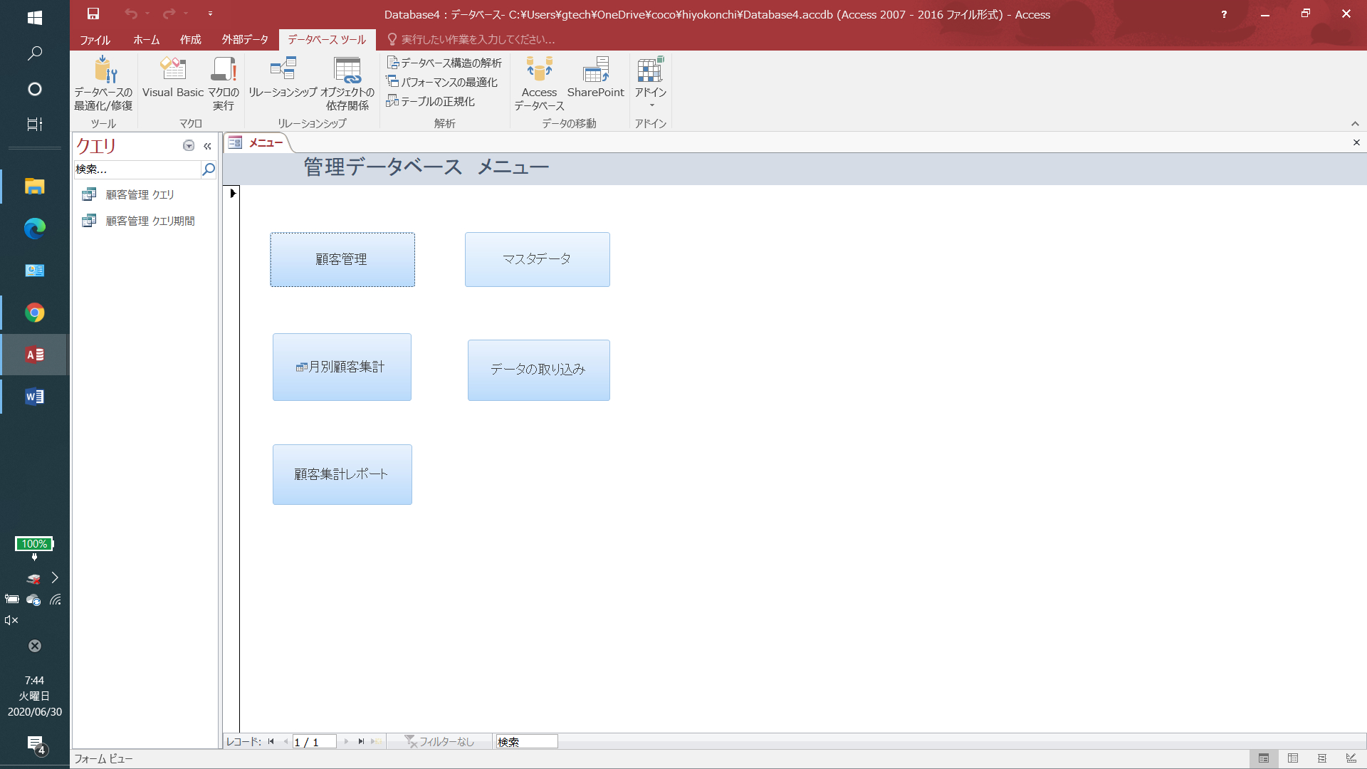This screenshot has height=769, width=1367.
Task: Click the データの取り込み button
Action: (538, 370)
